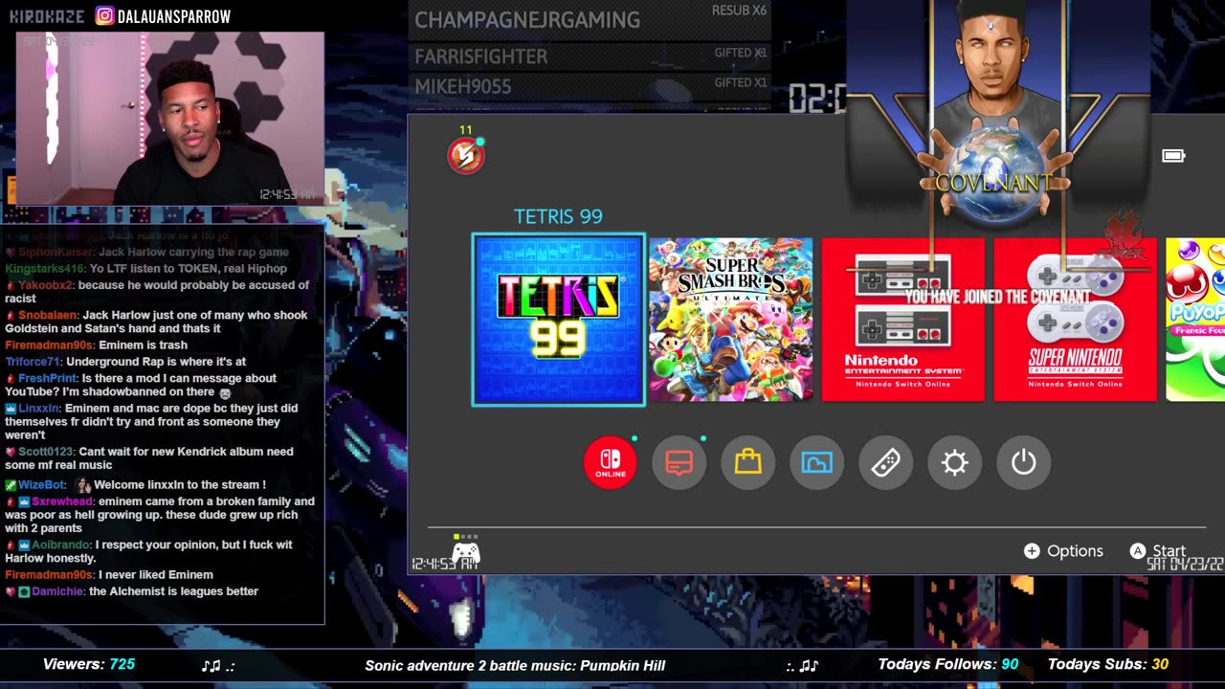Open the Album icon
The width and height of the screenshot is (1225, 689).
coord(817,462)
